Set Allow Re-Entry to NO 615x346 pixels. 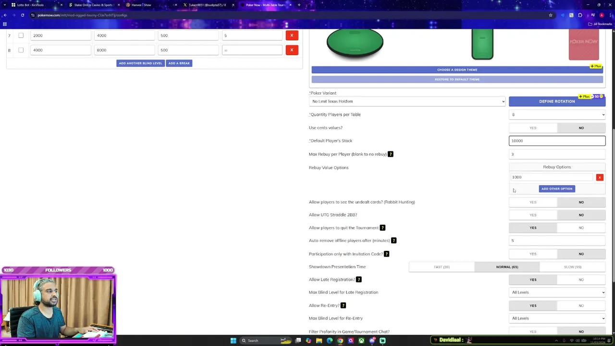click(581, 306)
